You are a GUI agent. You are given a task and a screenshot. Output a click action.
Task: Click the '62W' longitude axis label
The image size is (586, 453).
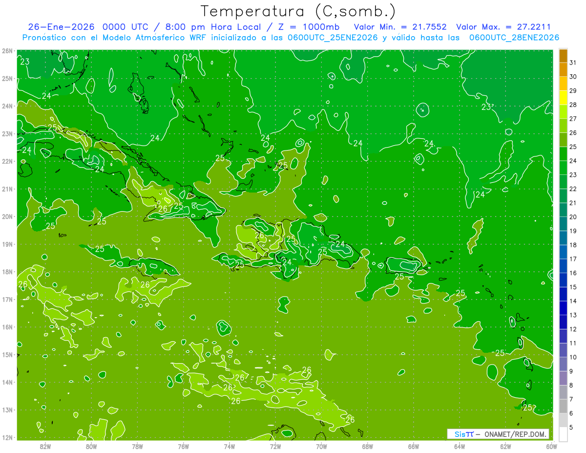pos(505,446)
